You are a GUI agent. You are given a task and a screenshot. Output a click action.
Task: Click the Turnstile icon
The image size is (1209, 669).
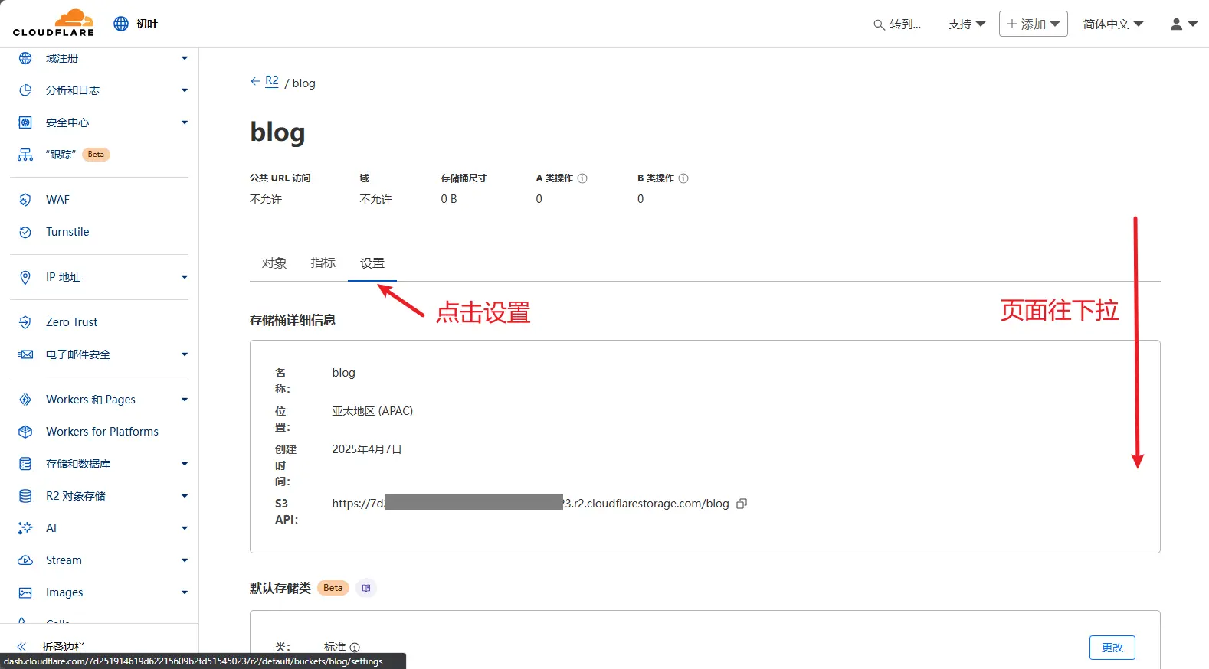(25, 232)
